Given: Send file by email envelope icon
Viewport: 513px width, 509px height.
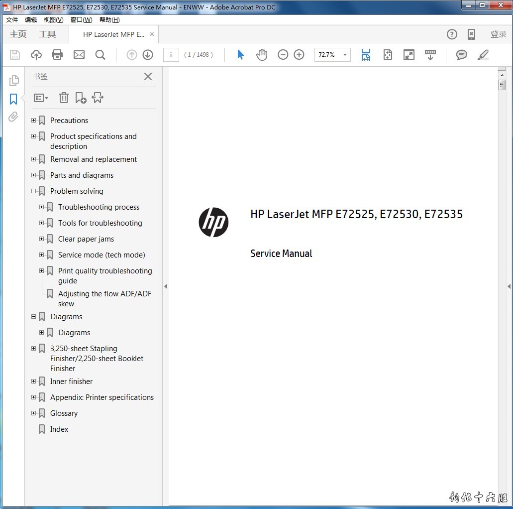Looking at the screenshot, I should [x=79, y=55].
